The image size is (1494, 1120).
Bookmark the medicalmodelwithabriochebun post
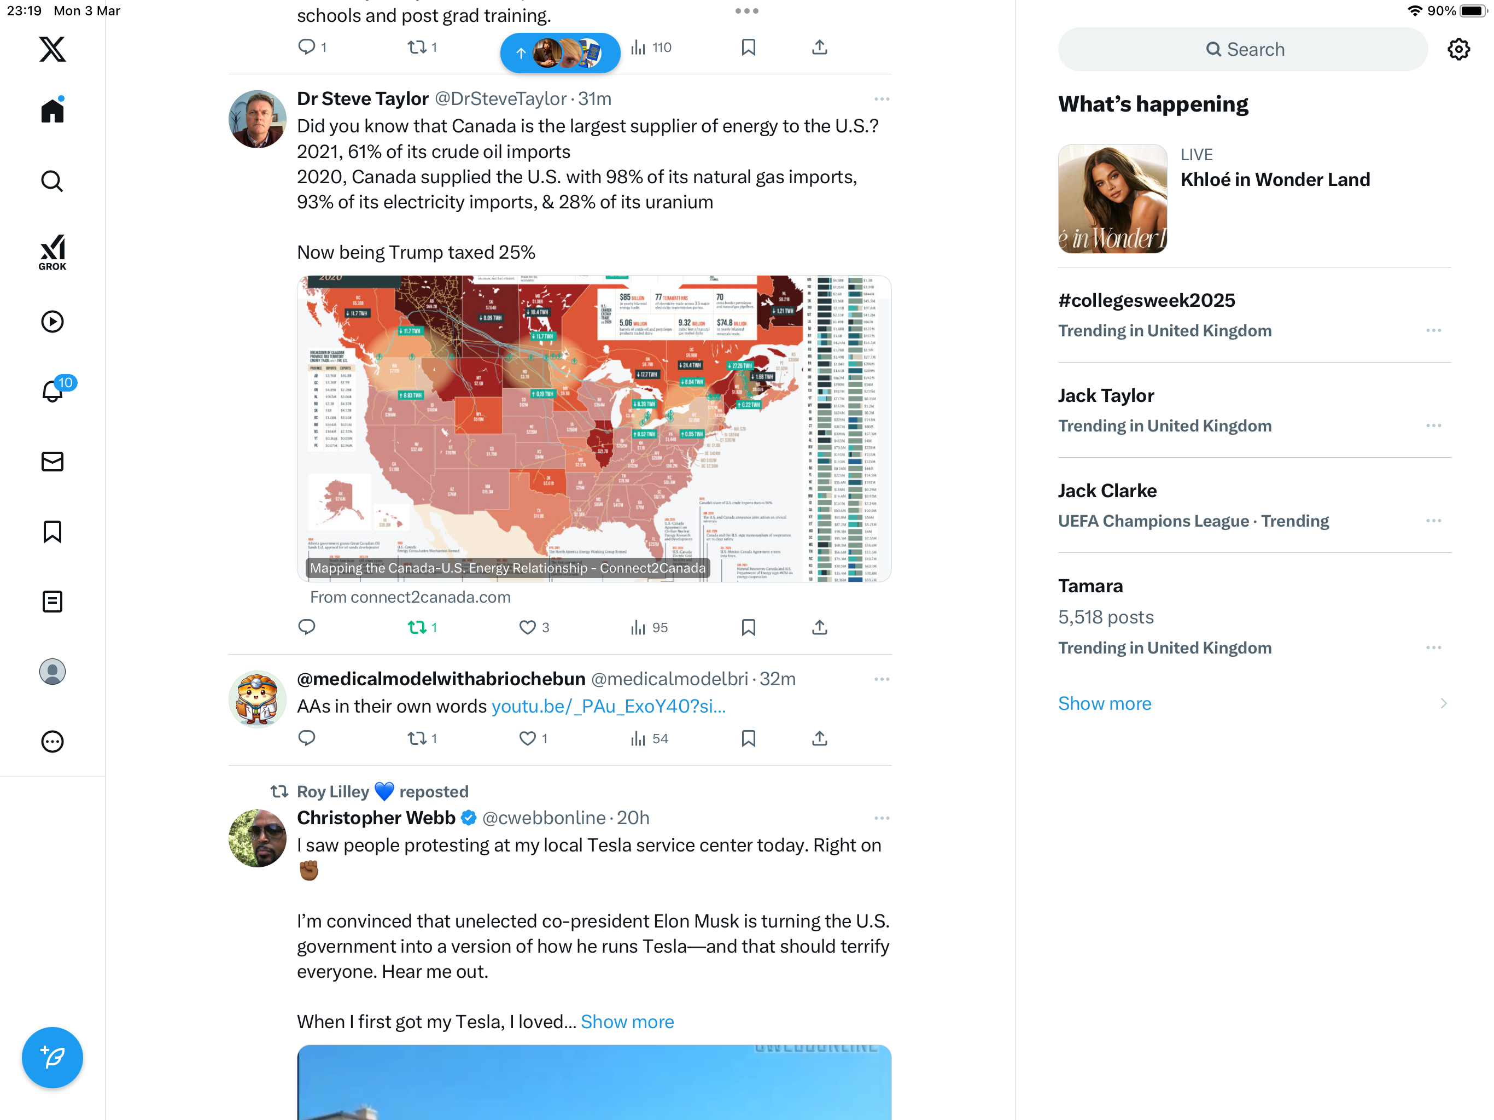click(x=748, y=738)
